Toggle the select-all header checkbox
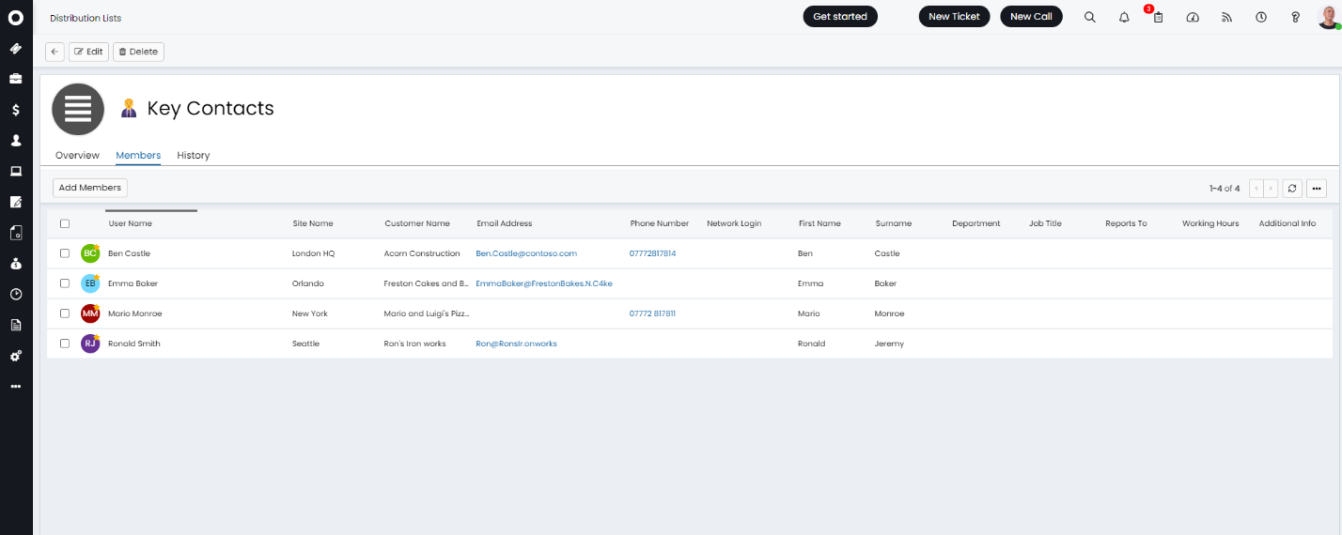 pos(65,223)
